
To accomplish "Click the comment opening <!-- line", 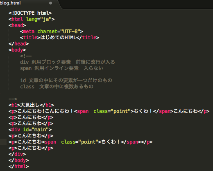I will coord(26,56).
